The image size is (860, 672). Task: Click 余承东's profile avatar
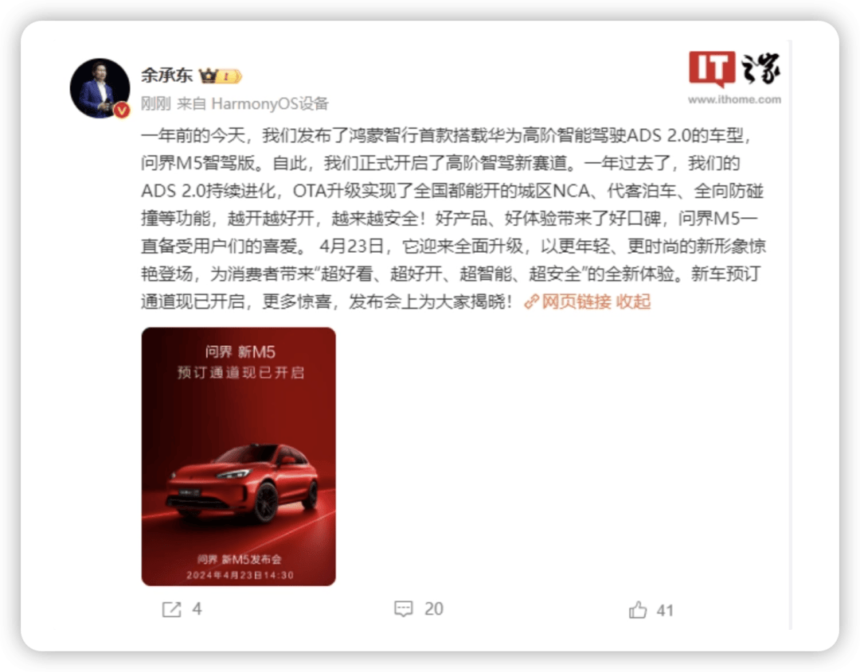(x=100, y=88)
